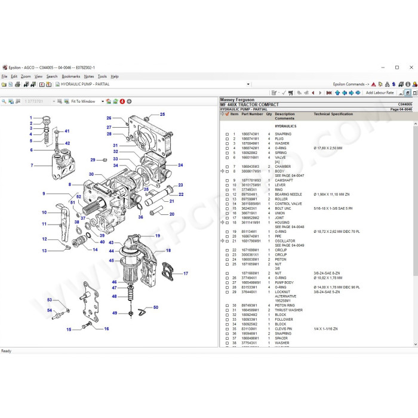
Task: Click the info circle command icon
Action: tap(408, 84)
